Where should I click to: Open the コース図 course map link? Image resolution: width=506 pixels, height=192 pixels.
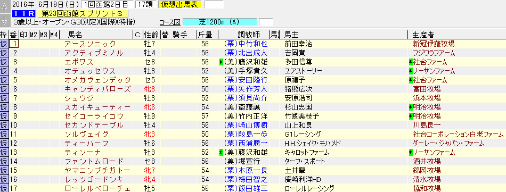[170, 22]
